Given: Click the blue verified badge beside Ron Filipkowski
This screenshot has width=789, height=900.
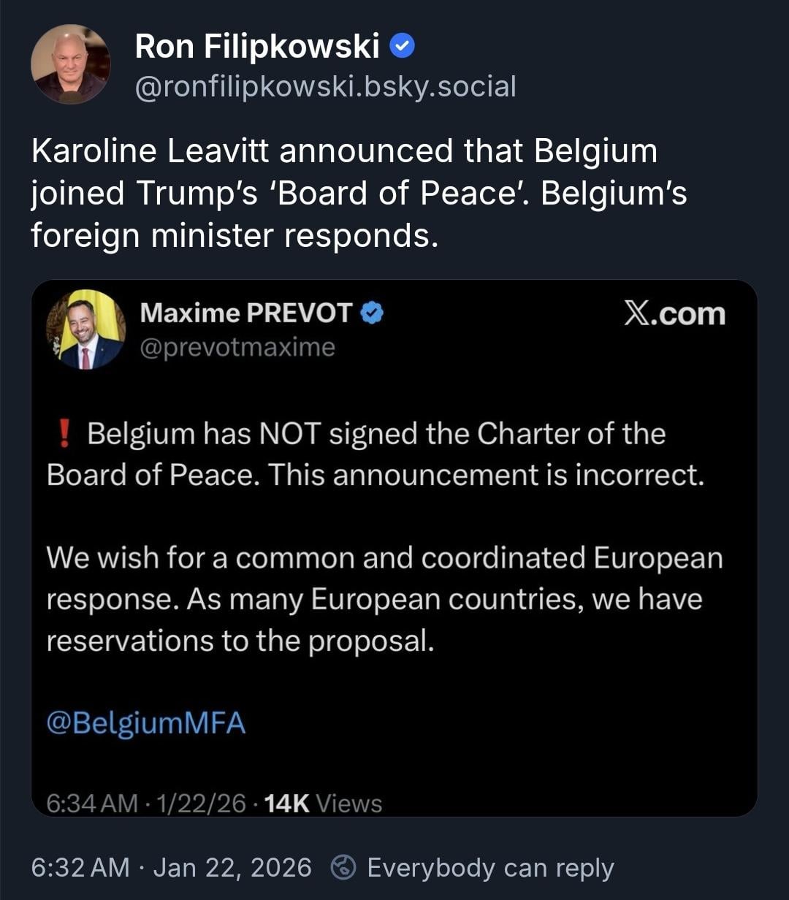Looking at the screenshot, I should coord(403,47).
